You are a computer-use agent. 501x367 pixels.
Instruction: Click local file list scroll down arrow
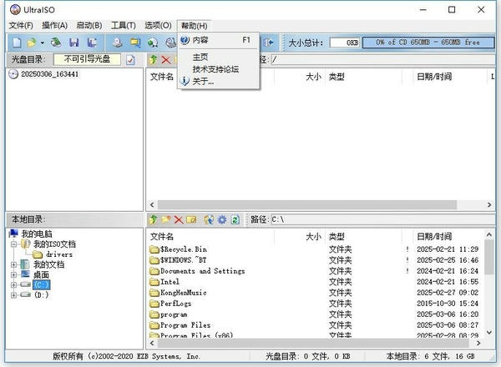pyautogui.click(x=489, y=333)
